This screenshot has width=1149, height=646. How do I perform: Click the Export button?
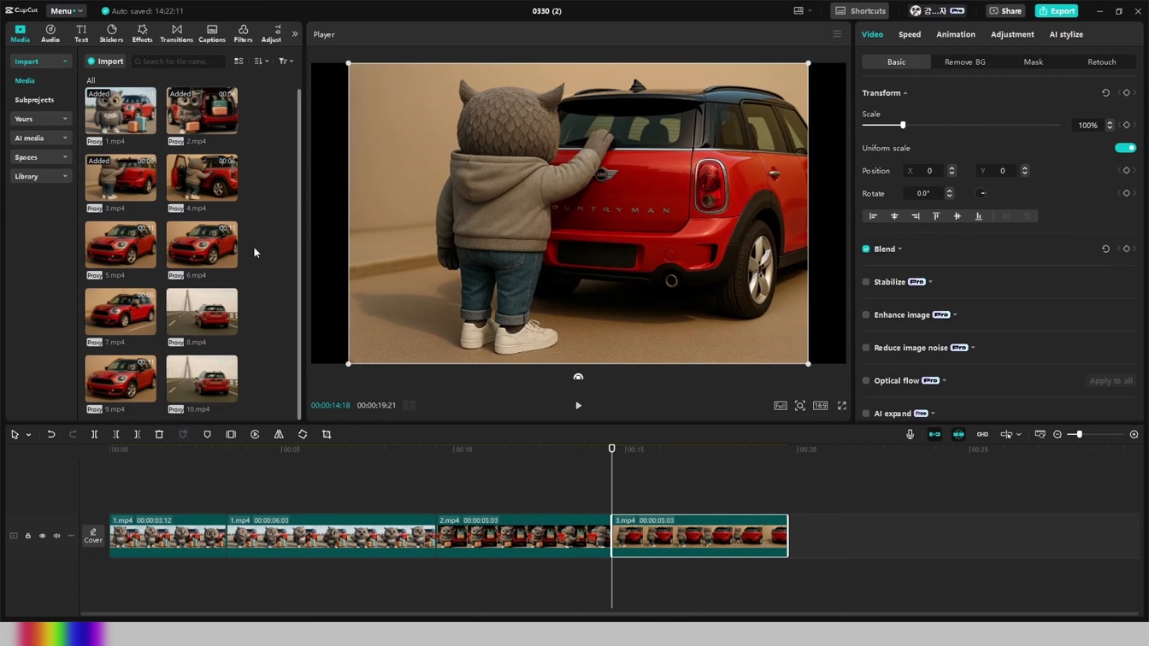[x=1057, y=11]
